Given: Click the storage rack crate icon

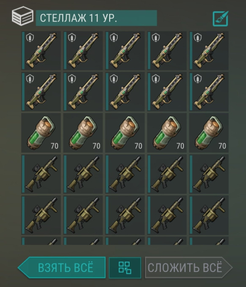Looking at the screenshot, I should pyautogui.click(x=22, y=16).
